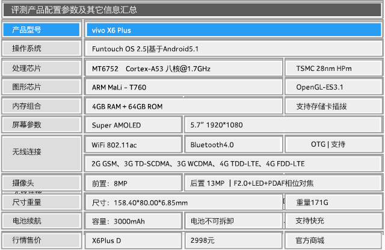Select the WiFi 802.11ac cell
385x250 pixels.
(x=132, y=145)
